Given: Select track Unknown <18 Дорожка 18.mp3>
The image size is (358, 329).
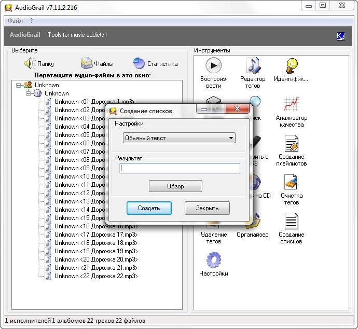Looking at the screenshot, I should click(x=96, y=243).
